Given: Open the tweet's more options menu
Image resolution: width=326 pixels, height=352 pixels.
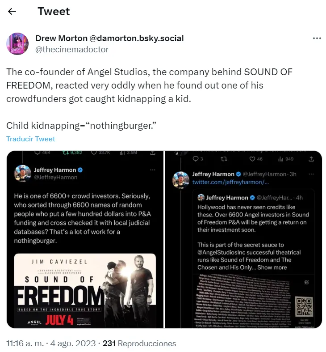Looking at the screenshot, I should 317,38.
